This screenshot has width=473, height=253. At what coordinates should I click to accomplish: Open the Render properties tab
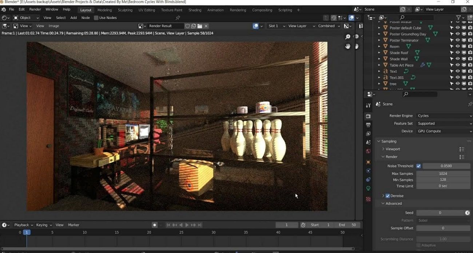click(368, 116)
